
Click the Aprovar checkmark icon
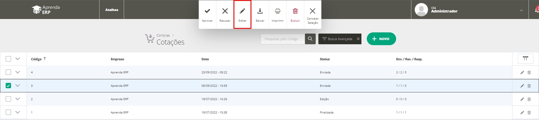coord(207,11)
